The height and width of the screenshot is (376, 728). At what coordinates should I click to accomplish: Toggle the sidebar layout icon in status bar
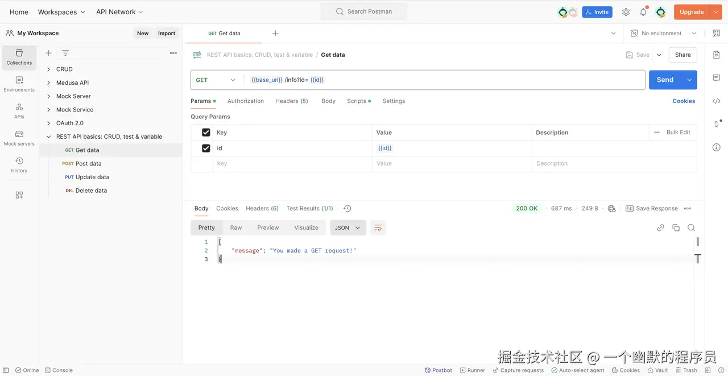[x=6, y=370]
